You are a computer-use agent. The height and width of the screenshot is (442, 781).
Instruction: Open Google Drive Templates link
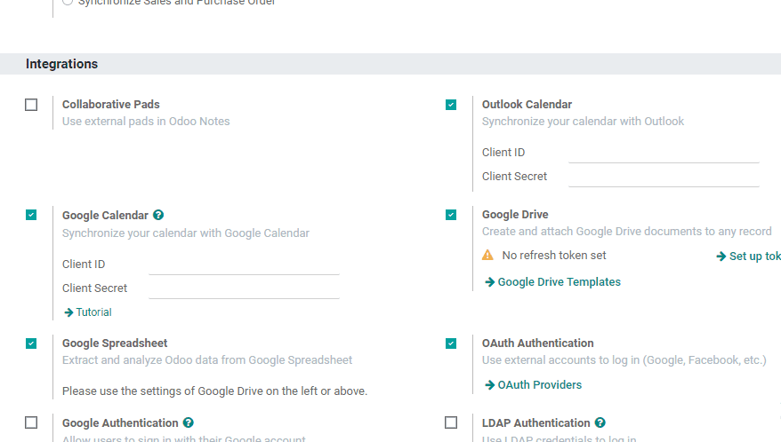point(560,282)
